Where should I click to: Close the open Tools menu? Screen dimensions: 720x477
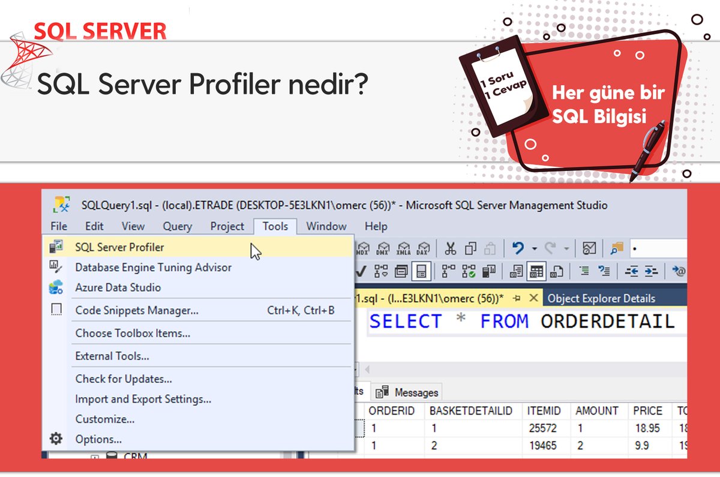coord(275,226)
